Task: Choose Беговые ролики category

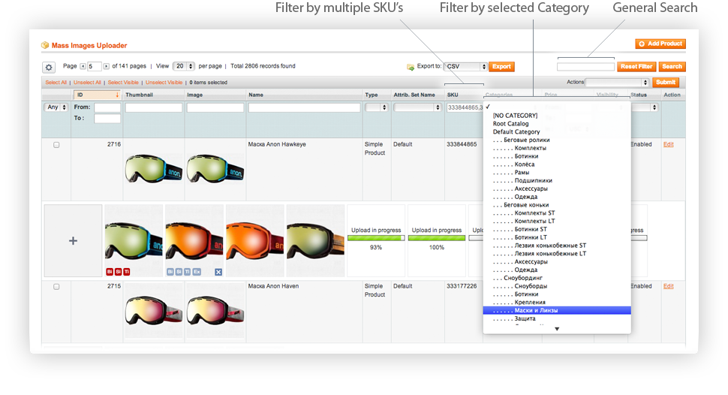Action: pyautogui.click(x=527, y=140)
